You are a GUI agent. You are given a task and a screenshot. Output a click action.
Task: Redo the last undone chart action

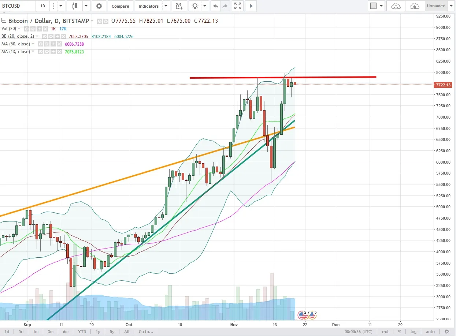pyautogui.click(x=225, y=6)
